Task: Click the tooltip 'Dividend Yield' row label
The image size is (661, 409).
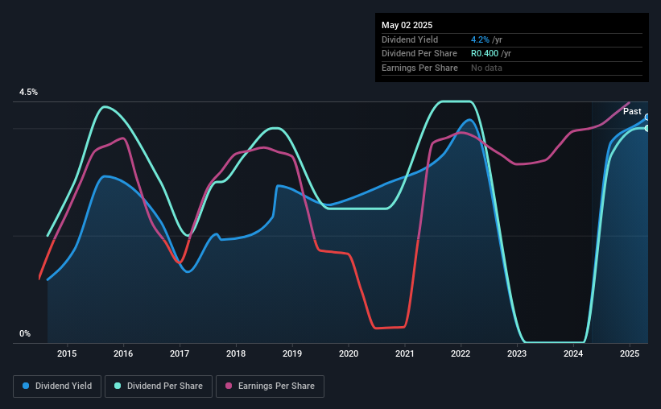Action: pos(410,39)
